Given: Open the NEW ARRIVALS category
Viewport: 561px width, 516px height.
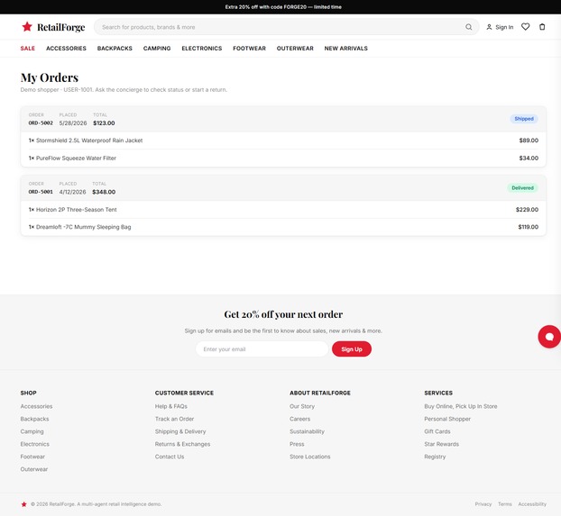Looking at the screenshot, I should pyautogui.click(x=346, y=49).
